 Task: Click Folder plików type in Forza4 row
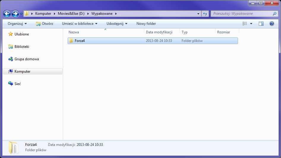pyautogui.click(x=192, y=41)
